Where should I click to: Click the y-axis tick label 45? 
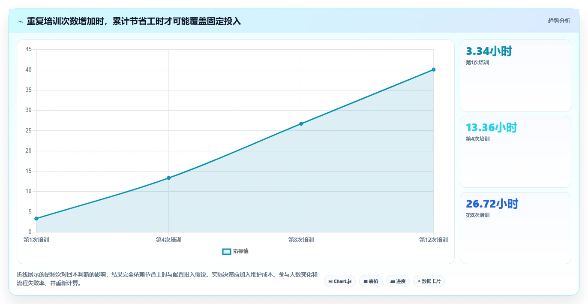(29, 49)
